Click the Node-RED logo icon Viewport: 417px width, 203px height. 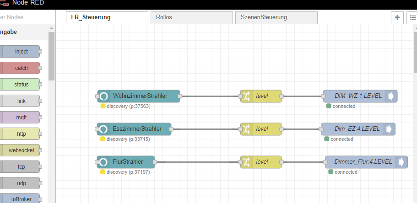coord(4,3)
